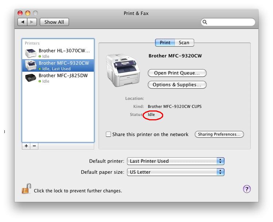Switch to the Scan tab

click(184, 43)
